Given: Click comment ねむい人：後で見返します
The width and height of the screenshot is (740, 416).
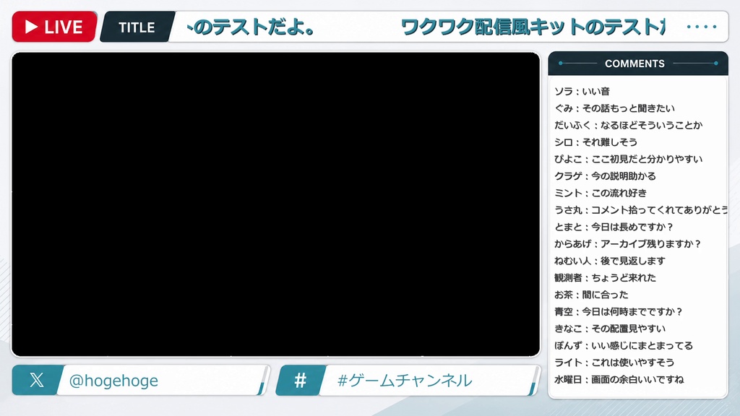Looking at the screenshot, I should point(610,261).
